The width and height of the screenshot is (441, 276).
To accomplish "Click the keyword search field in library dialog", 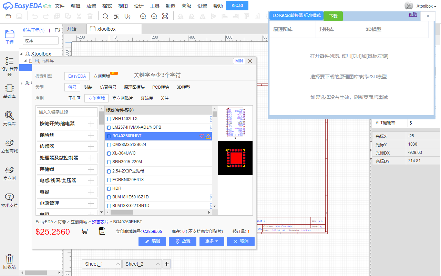I will [x=193, y=75].
